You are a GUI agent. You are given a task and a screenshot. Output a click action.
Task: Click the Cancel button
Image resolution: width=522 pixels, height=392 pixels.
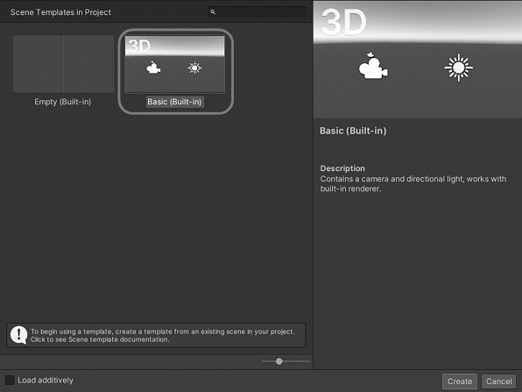[498, 381]
